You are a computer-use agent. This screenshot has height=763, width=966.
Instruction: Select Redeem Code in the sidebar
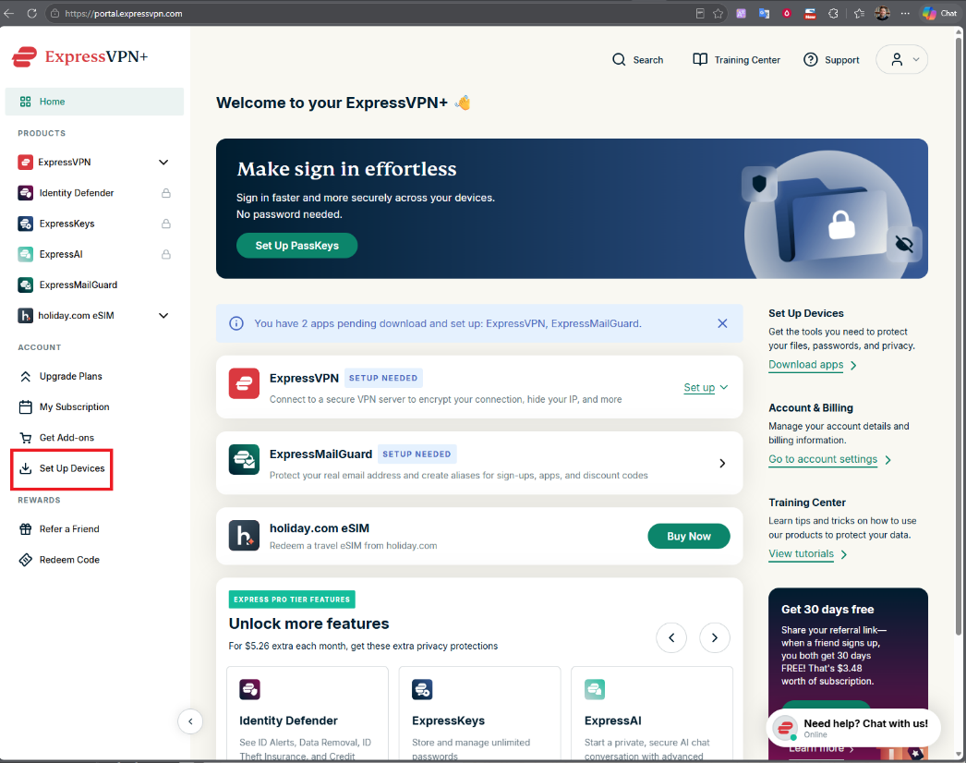(59, 560)
